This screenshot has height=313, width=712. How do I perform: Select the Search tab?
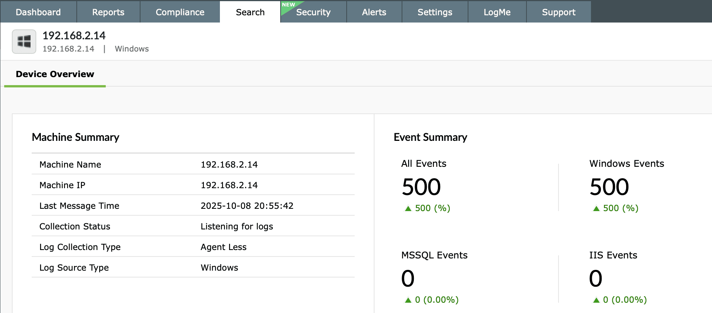click(x=250, y=12)
